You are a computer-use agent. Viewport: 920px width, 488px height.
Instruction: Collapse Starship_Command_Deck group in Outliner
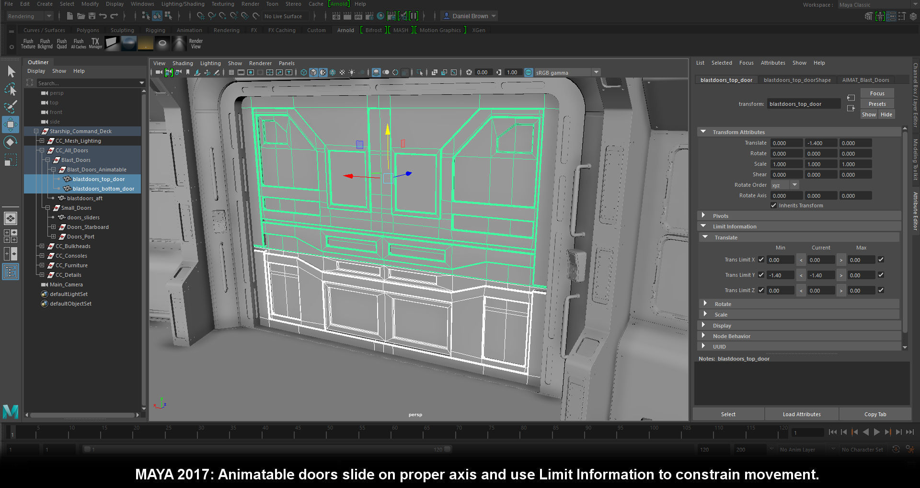coord(36,131)
